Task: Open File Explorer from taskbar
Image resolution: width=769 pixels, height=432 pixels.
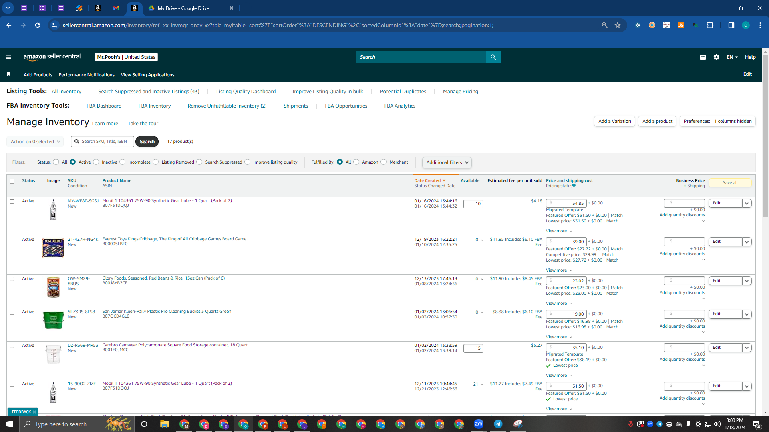Action: pyautogui.click(x=164, y=424)
